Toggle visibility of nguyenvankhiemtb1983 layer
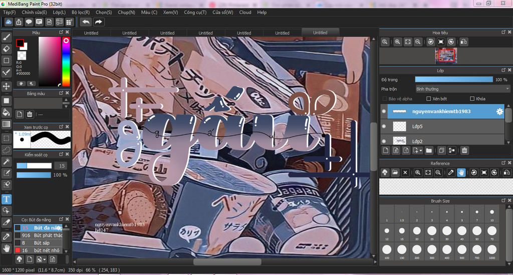The width and height of the screenshot is (513, 275). pos(384,112)
